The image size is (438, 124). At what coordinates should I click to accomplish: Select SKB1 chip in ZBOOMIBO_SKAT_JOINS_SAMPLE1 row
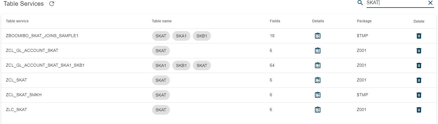[202, 36]
